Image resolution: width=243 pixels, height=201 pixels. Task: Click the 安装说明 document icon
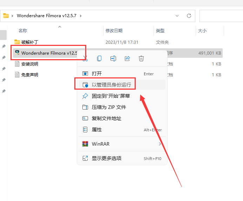[x=17, y=64]
